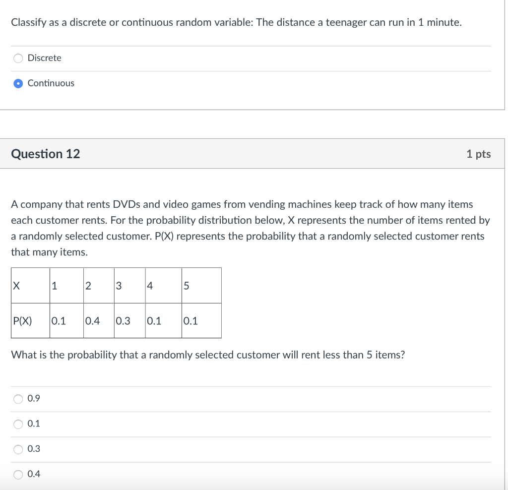
Task: Click the probability question sentence below the table
Action: (208, 355)
